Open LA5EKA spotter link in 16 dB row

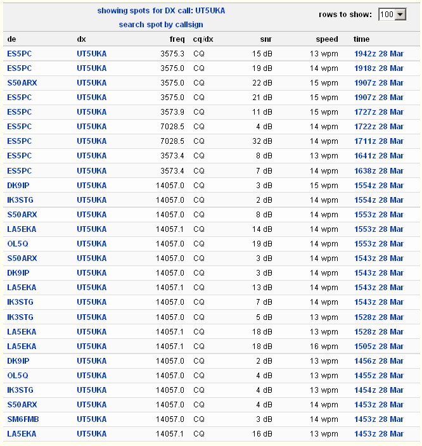click(22, 434)
